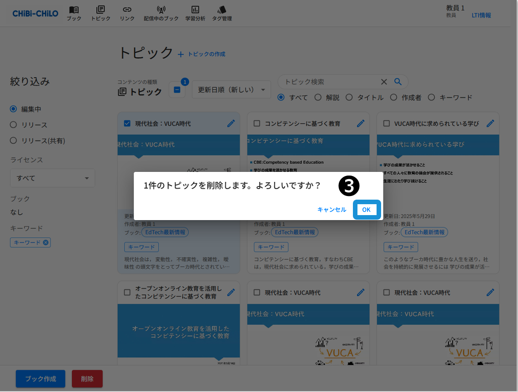The height and width of the screenshot is (392, 518).
Task: Select the リリース radio button
Action: point(13,125)
